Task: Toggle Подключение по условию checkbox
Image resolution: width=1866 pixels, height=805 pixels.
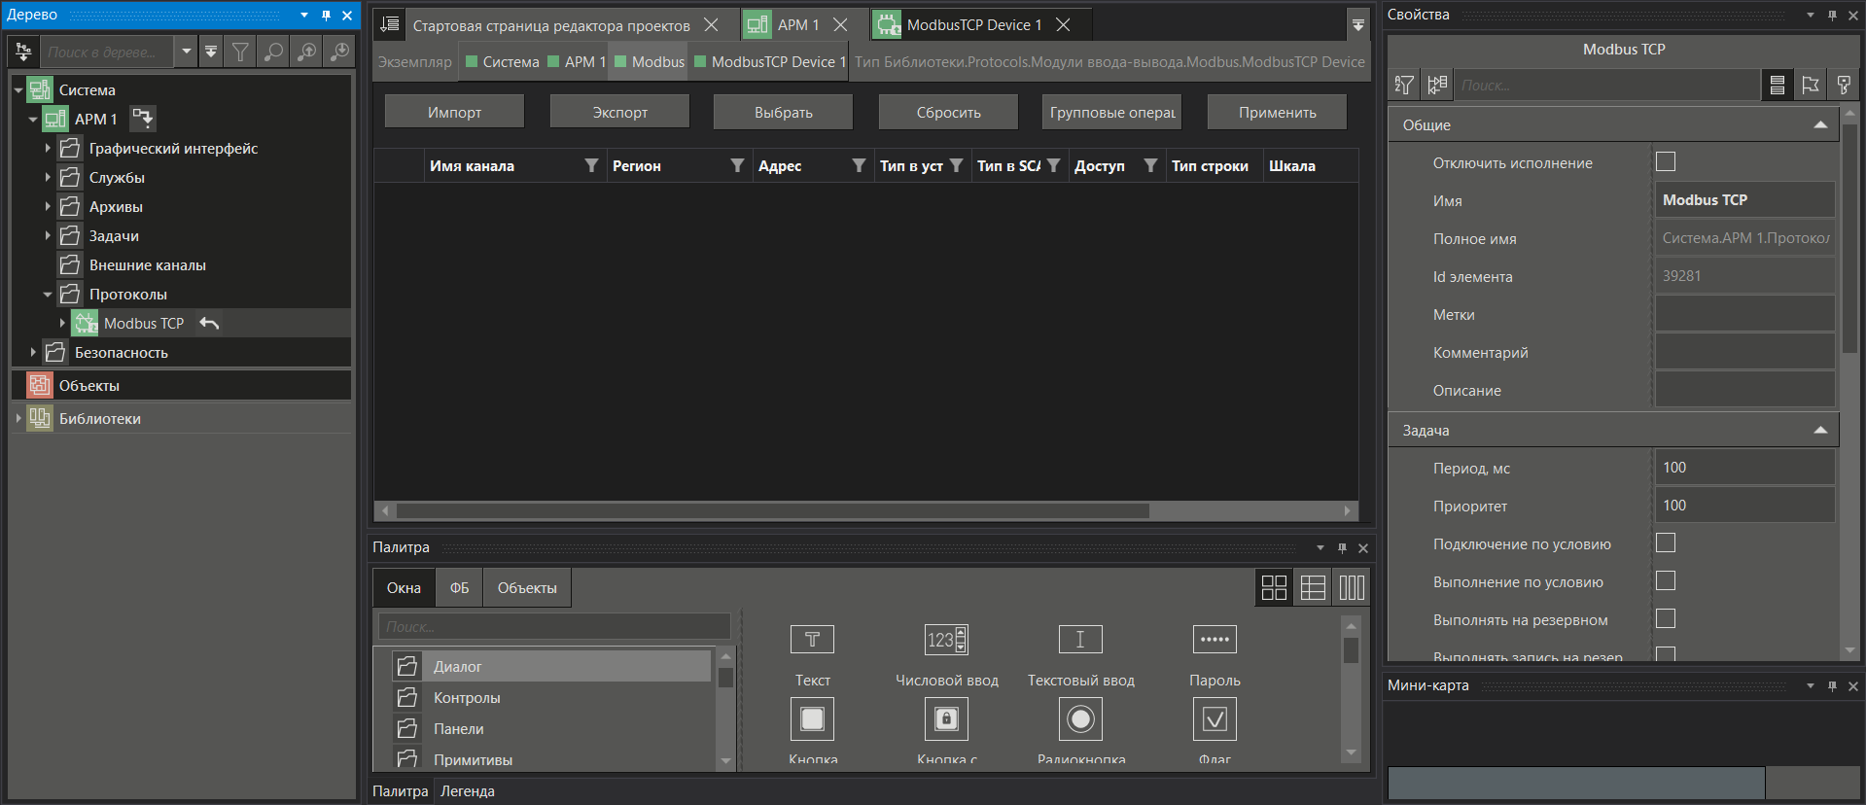Action: pos(1666,543)
